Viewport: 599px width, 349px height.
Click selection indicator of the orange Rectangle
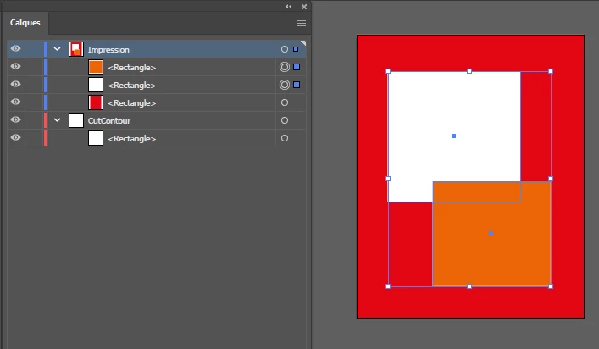(x=297, y=67)
